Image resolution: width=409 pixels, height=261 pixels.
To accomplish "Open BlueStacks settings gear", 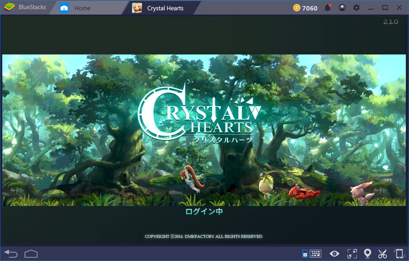I will pos(356,8).
